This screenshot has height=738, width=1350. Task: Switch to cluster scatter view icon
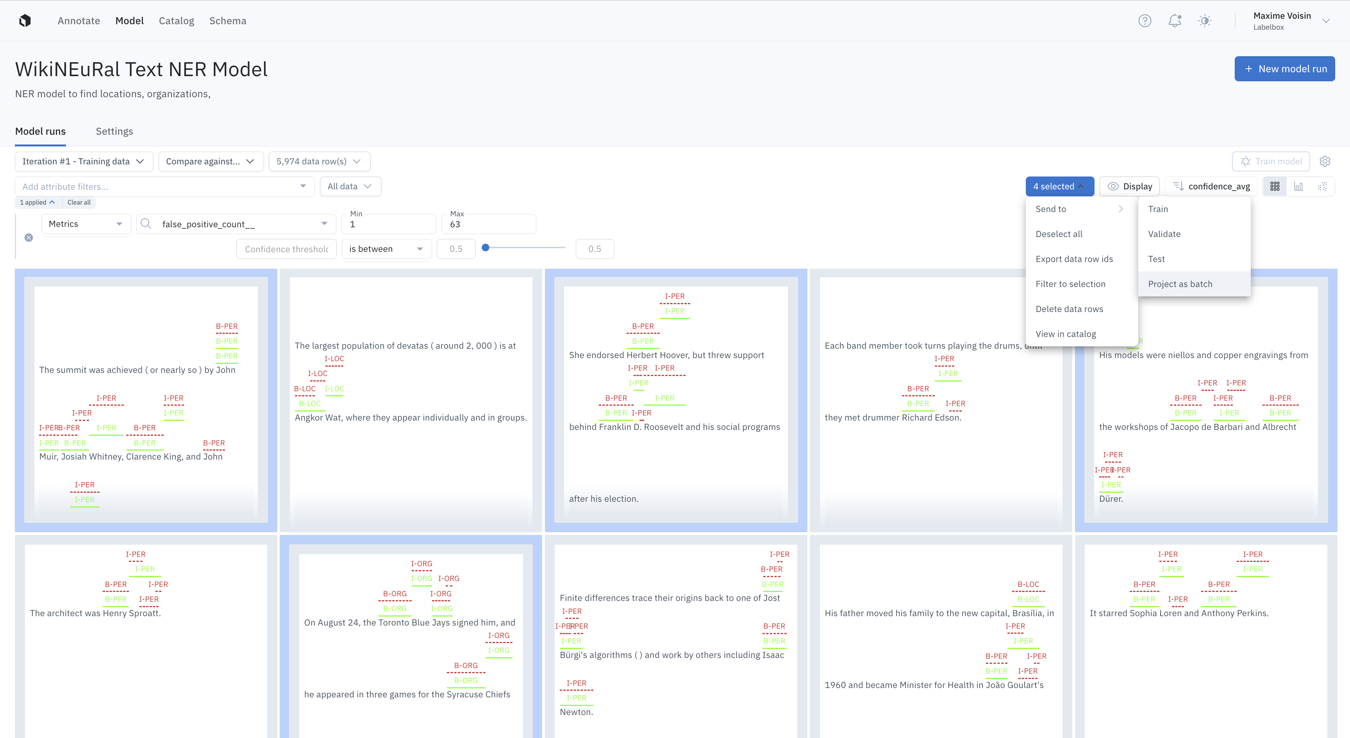(x=1322, y=187)
